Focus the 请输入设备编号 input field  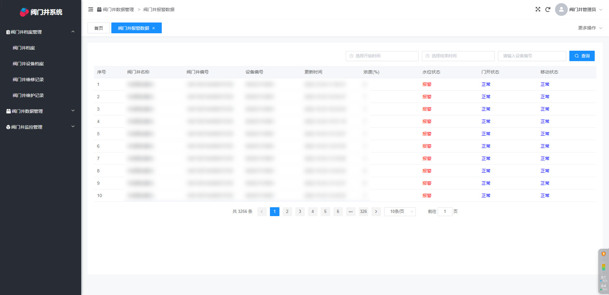[x=532, y=56]
